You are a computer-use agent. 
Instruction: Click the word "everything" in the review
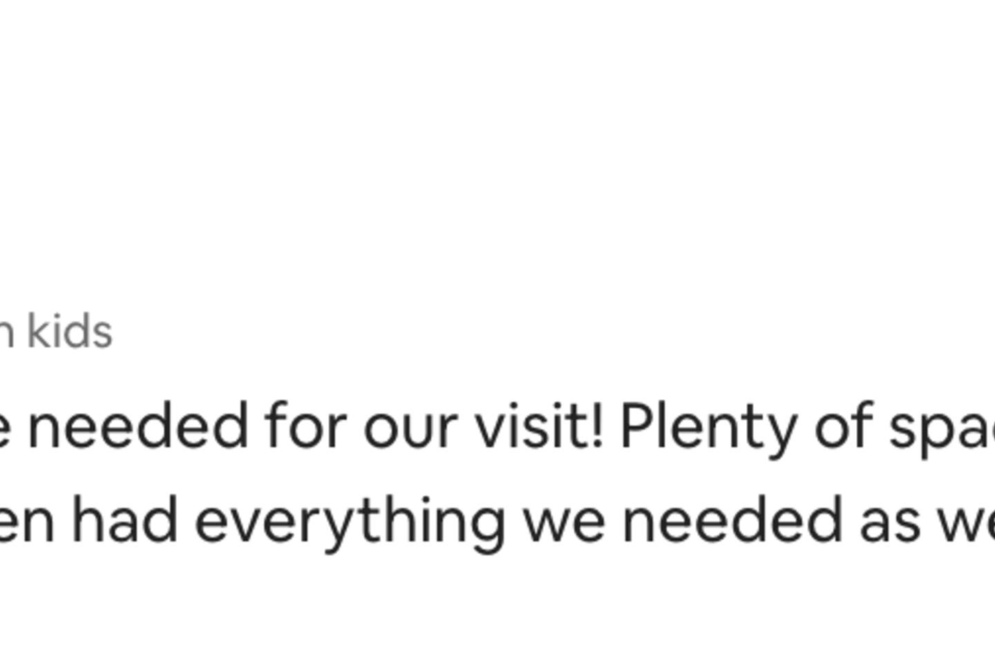[350, 521]
